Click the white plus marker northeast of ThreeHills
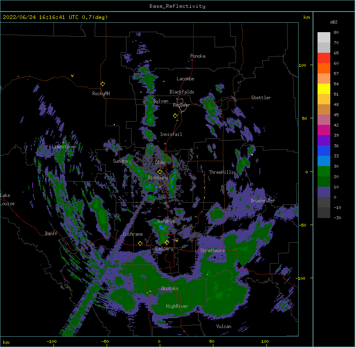 tap(252, 155)
